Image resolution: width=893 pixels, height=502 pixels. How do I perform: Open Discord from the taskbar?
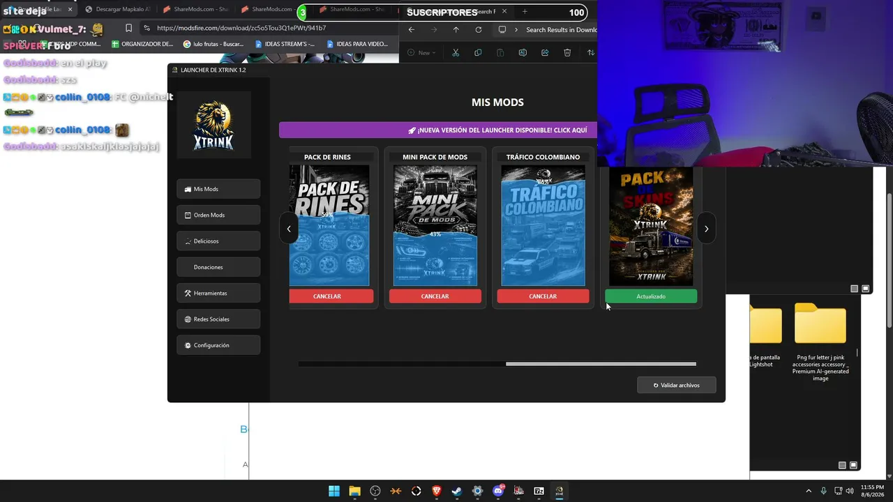click(498, 491)
